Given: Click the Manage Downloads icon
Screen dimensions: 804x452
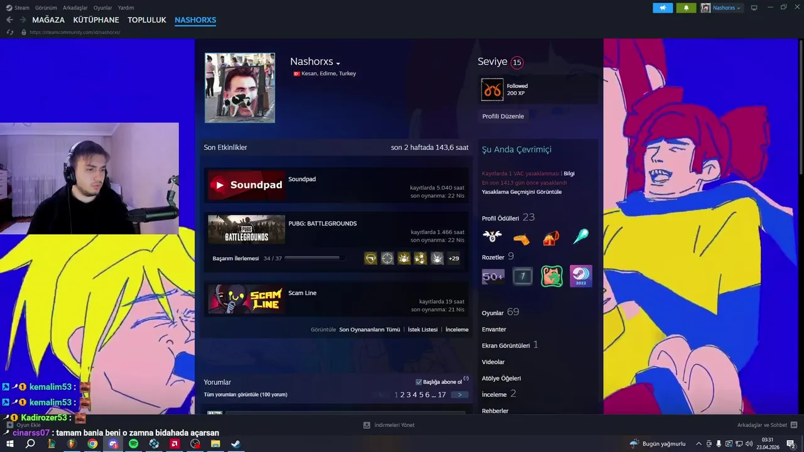Looking at the screenshot, I should pos(367,425).
